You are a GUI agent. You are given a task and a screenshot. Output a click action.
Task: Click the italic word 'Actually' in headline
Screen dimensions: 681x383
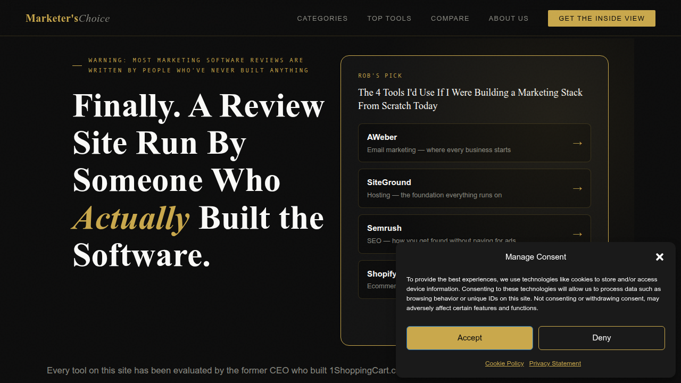131,218
